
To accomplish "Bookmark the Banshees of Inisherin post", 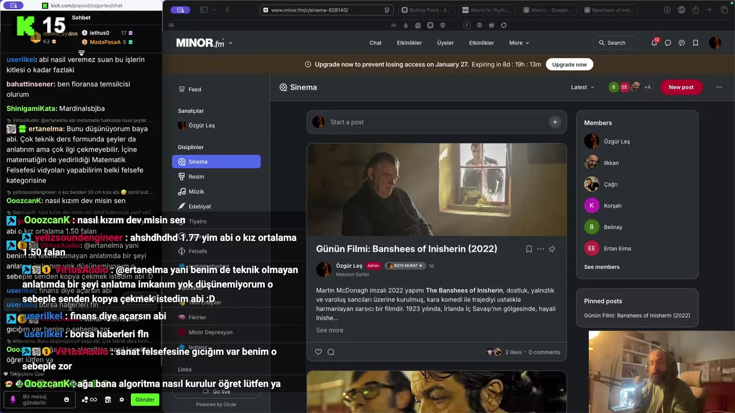I will (x=529, y=249).
